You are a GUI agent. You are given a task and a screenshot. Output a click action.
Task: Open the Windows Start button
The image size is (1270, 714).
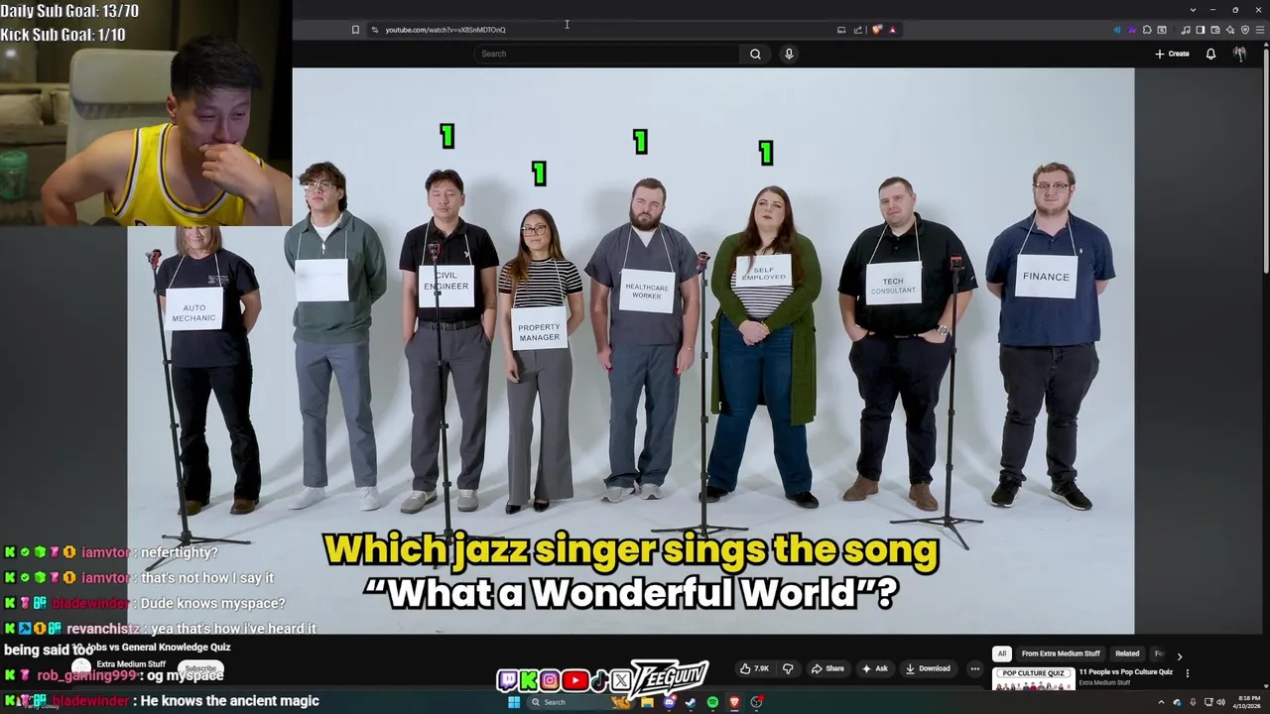(x=514, y=702)
